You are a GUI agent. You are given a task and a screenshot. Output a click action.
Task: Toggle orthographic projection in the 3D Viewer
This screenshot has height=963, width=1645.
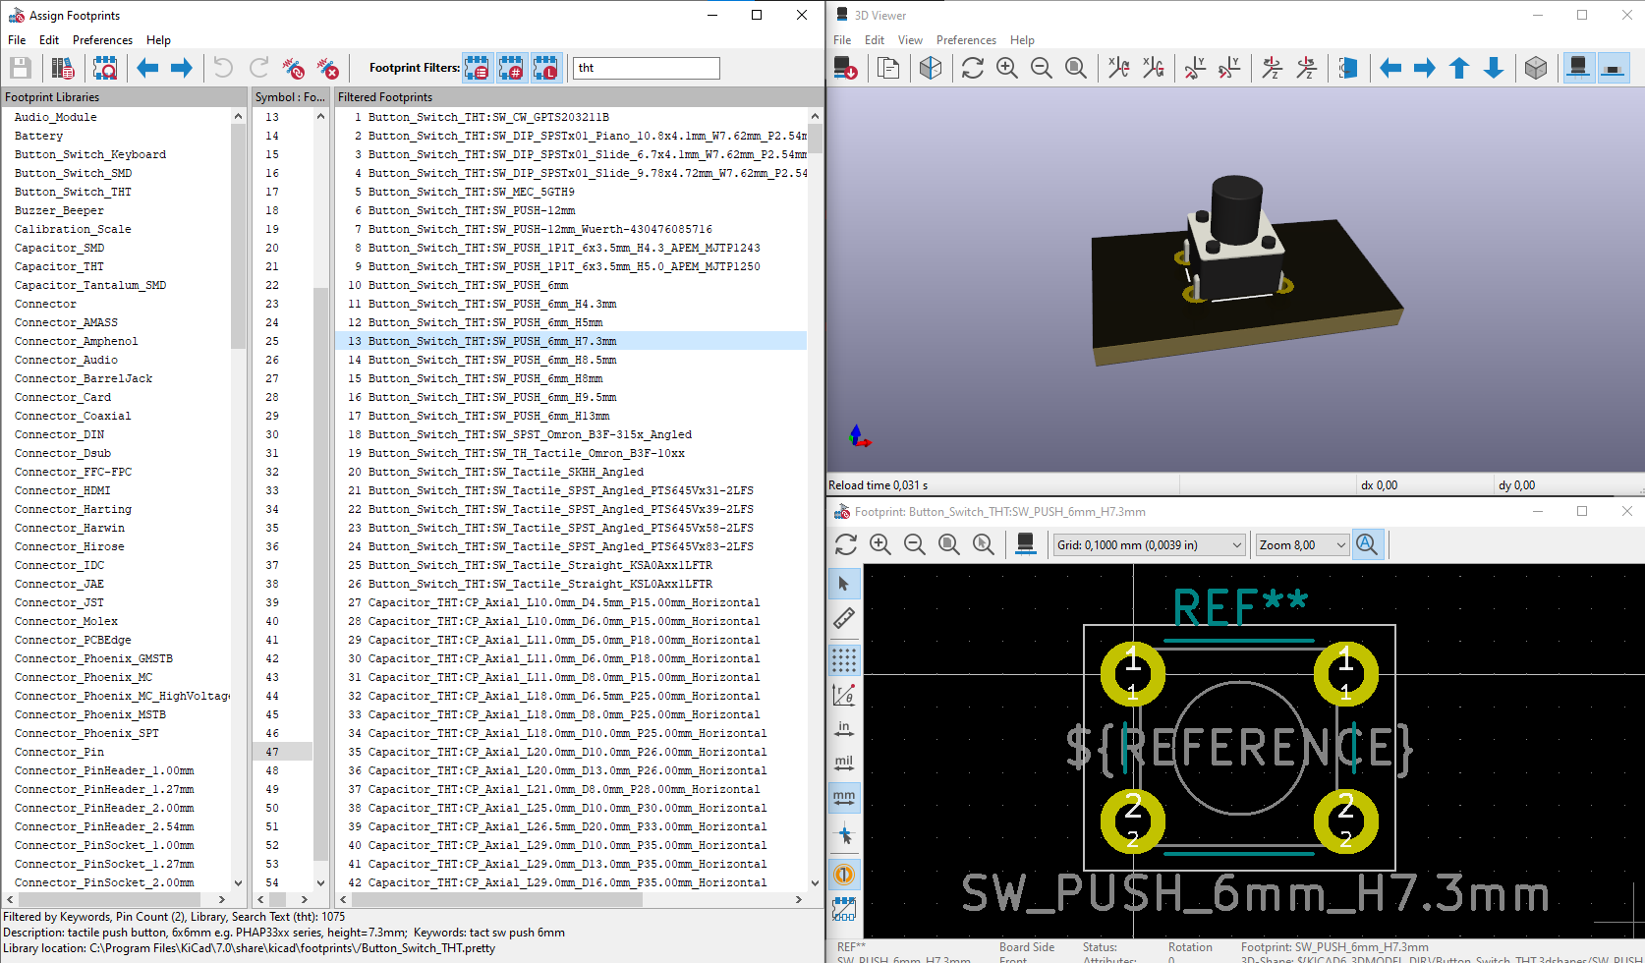[x=1536, y=68]
